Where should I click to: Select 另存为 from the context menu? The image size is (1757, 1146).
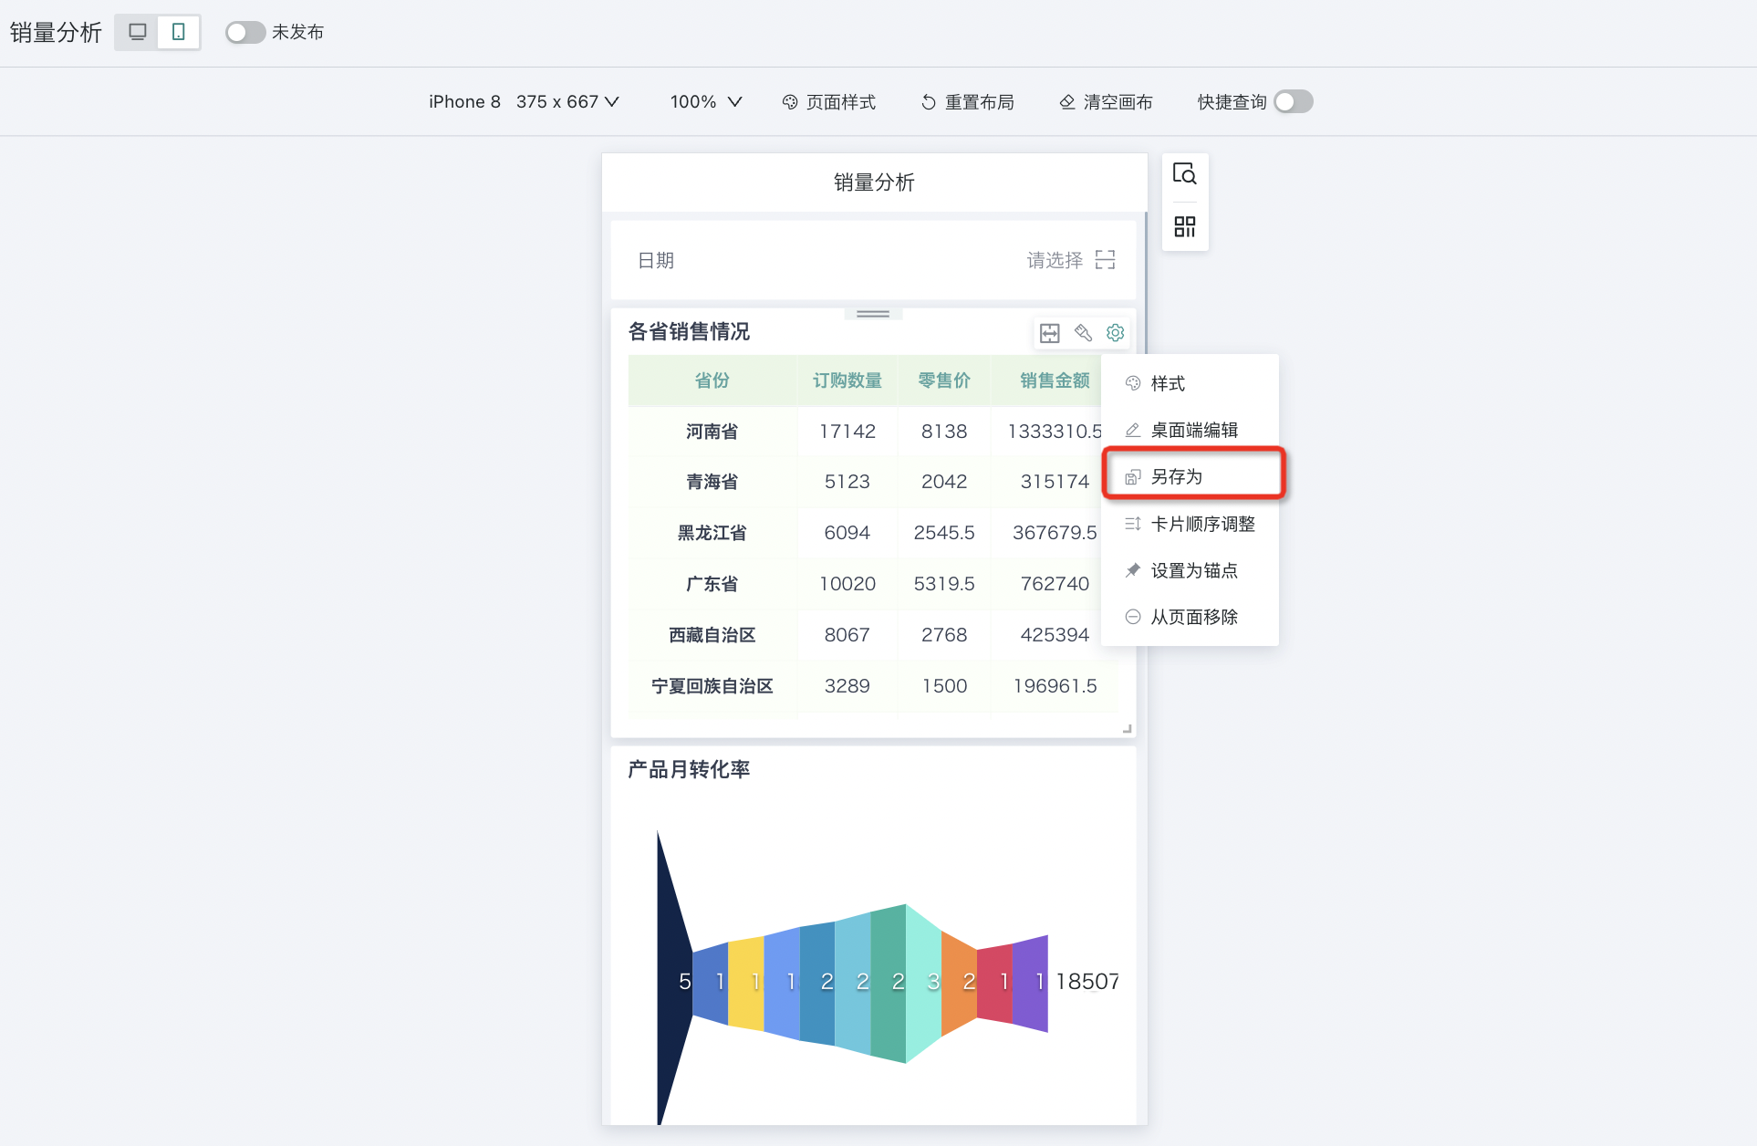pyautogui.click(x=1190, y=476)
